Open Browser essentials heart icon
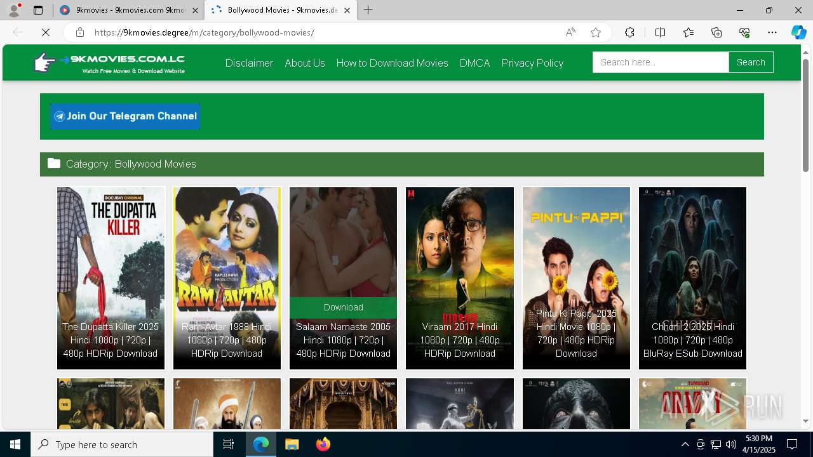Viewport: 813px width, 457px height. [744, 32]
